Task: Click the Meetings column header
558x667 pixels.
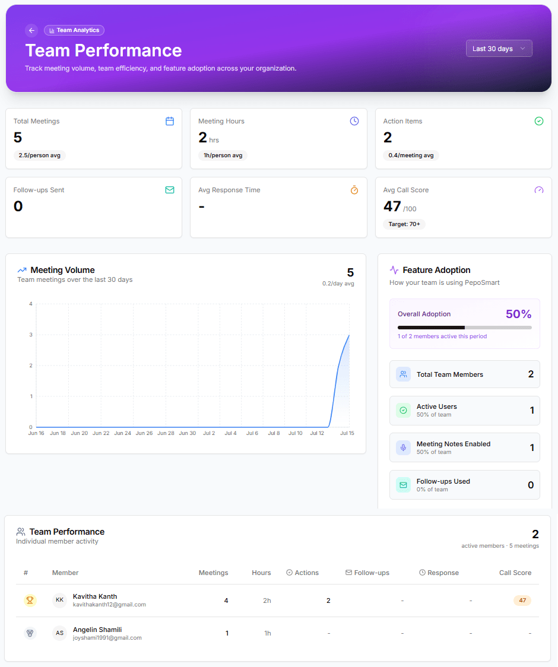Action: pos(213,573)
